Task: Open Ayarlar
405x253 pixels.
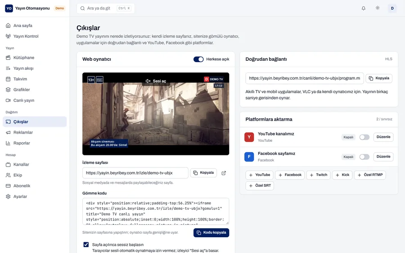Action: 35,196
